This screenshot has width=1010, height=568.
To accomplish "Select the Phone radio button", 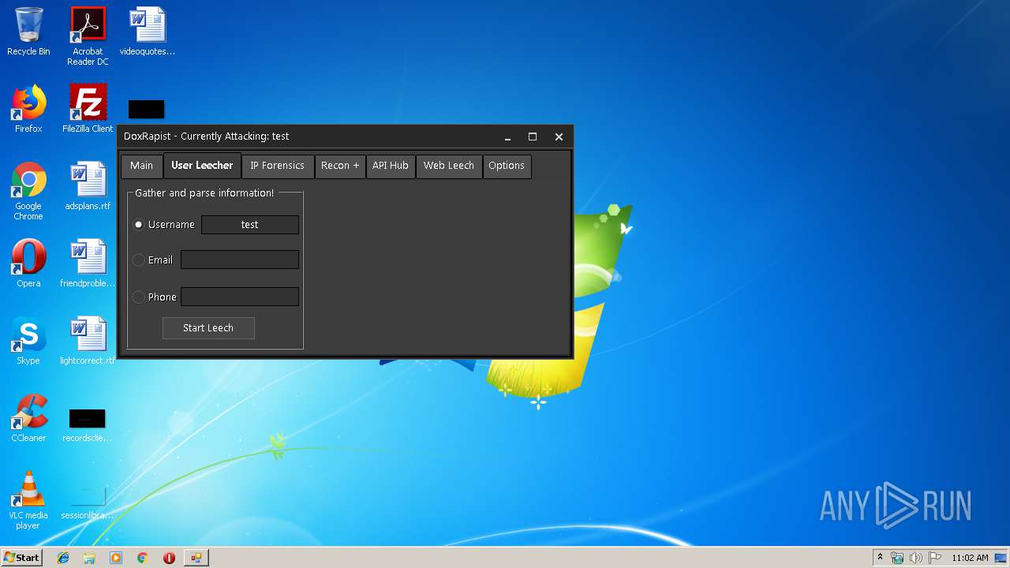I will point(139,297).
